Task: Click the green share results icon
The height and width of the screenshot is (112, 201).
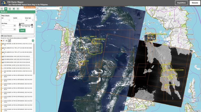Action: (33, 41)
